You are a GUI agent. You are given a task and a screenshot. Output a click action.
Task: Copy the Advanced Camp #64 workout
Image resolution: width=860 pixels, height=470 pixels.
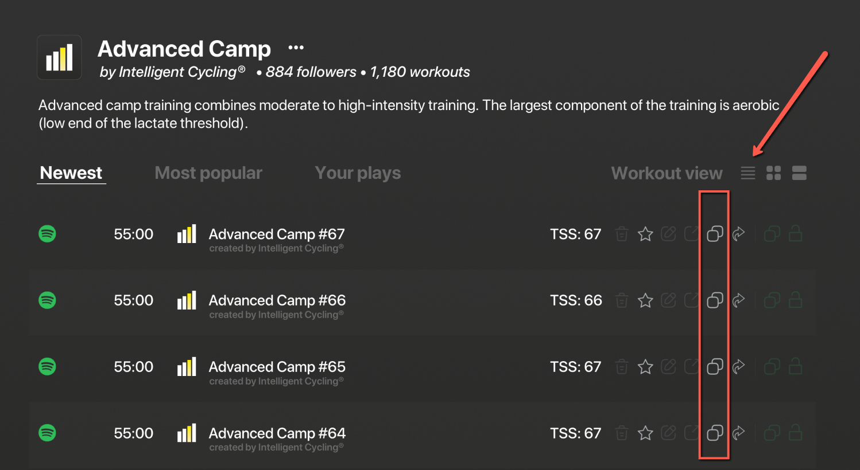click(x=715, y=433)
